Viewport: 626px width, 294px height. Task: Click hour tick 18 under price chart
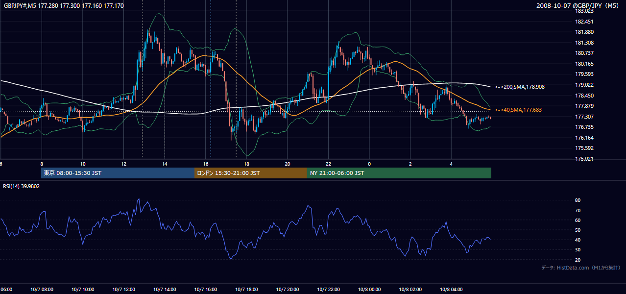coord(246,164)
